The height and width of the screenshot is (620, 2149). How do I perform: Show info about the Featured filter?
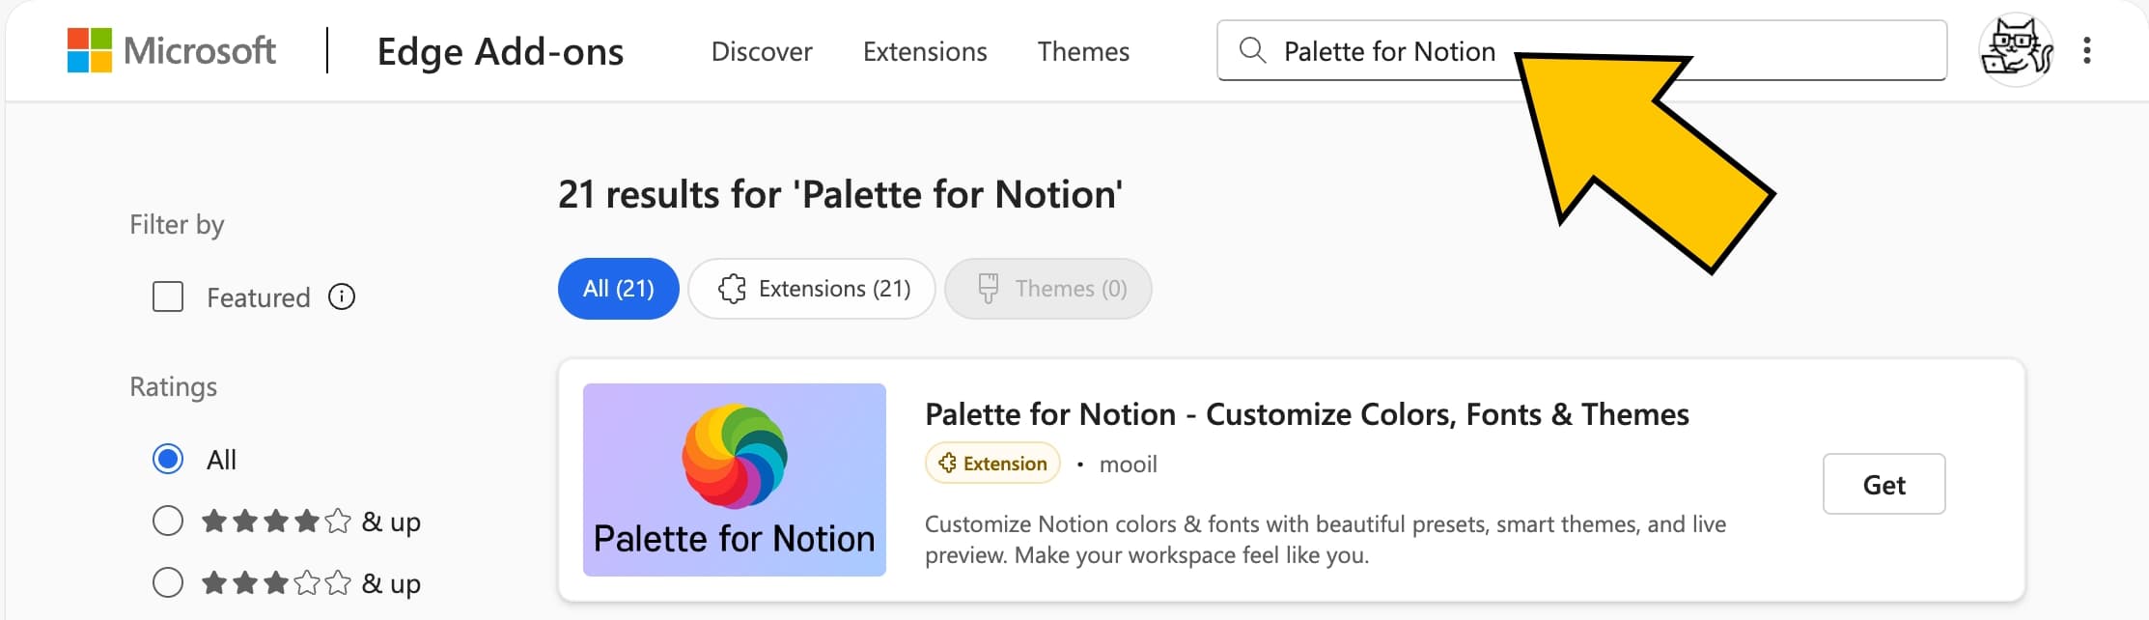342,296
